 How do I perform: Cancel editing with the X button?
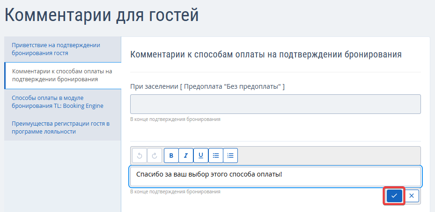pyautogui.click(x=411, y=196)
